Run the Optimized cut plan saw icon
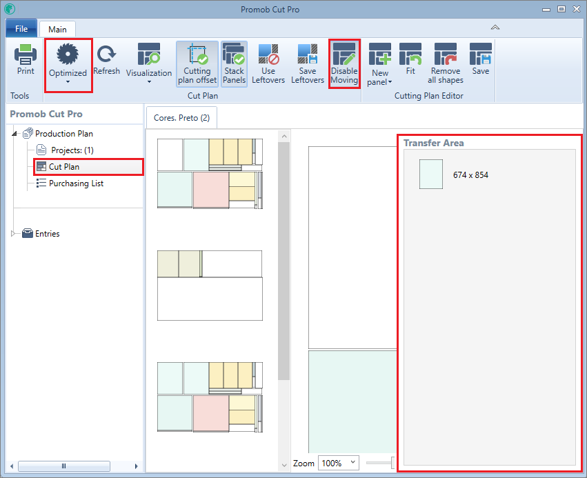Viewport: 587px width, 478px height. (x=68, y=54)
